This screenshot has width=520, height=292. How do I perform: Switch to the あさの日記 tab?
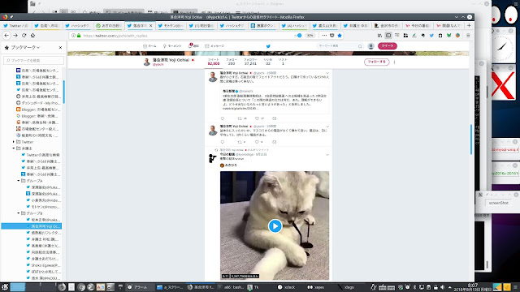tap(109, 25)
